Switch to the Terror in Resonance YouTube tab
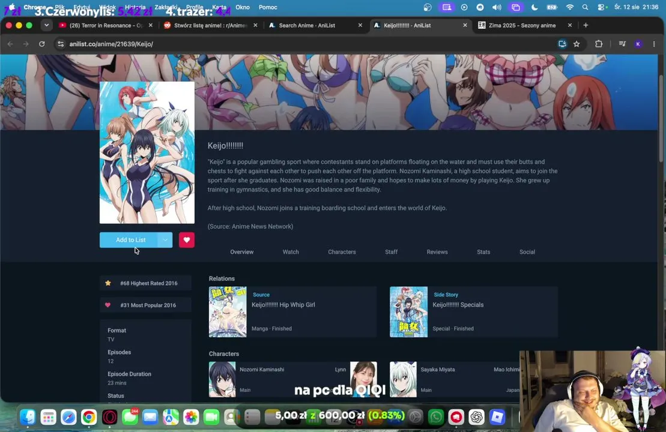Image resolution: width=666 pixels, height=432 pixels. [106, 25]
